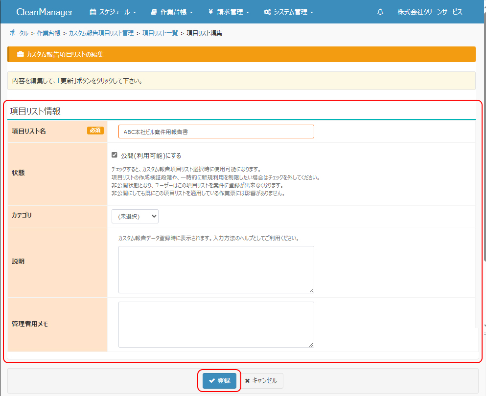
Task: Click 株式会社クリーンサービス account name
Action: pos(430,12)
